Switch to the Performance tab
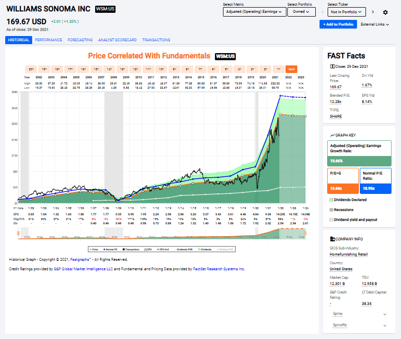The height and width of the screenshot is (339, 401). coord(49,40)
